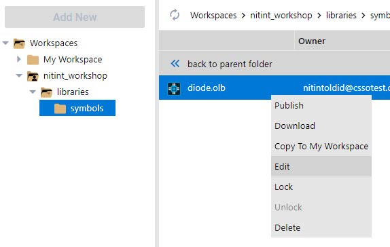
Task: Click the Add New button
Action: 75,17
